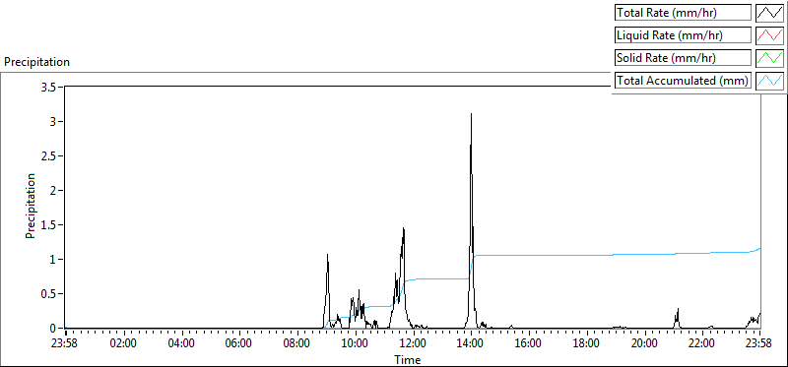Click the 18:00 time axis label
The width and height of the screenshot is (788, 367).
coord(587,344)
